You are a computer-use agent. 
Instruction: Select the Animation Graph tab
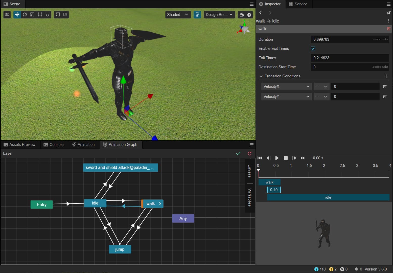[120, 145]
